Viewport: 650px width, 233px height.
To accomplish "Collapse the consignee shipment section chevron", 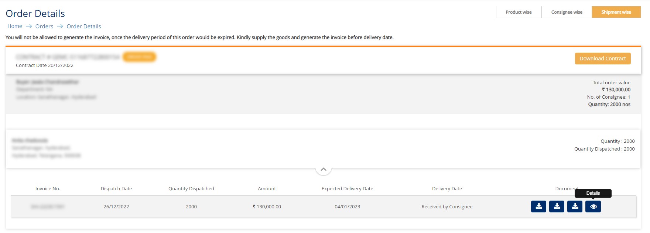I will pos(324,169).
